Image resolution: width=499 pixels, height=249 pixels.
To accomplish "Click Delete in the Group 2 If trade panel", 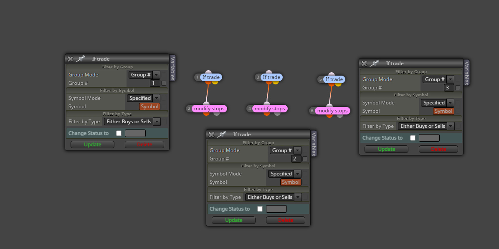I will [286, 220].
